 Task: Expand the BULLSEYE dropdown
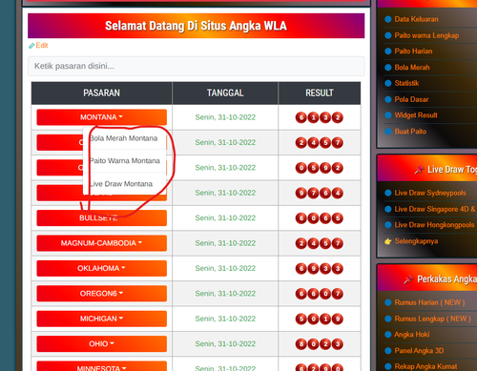(101, 218)
